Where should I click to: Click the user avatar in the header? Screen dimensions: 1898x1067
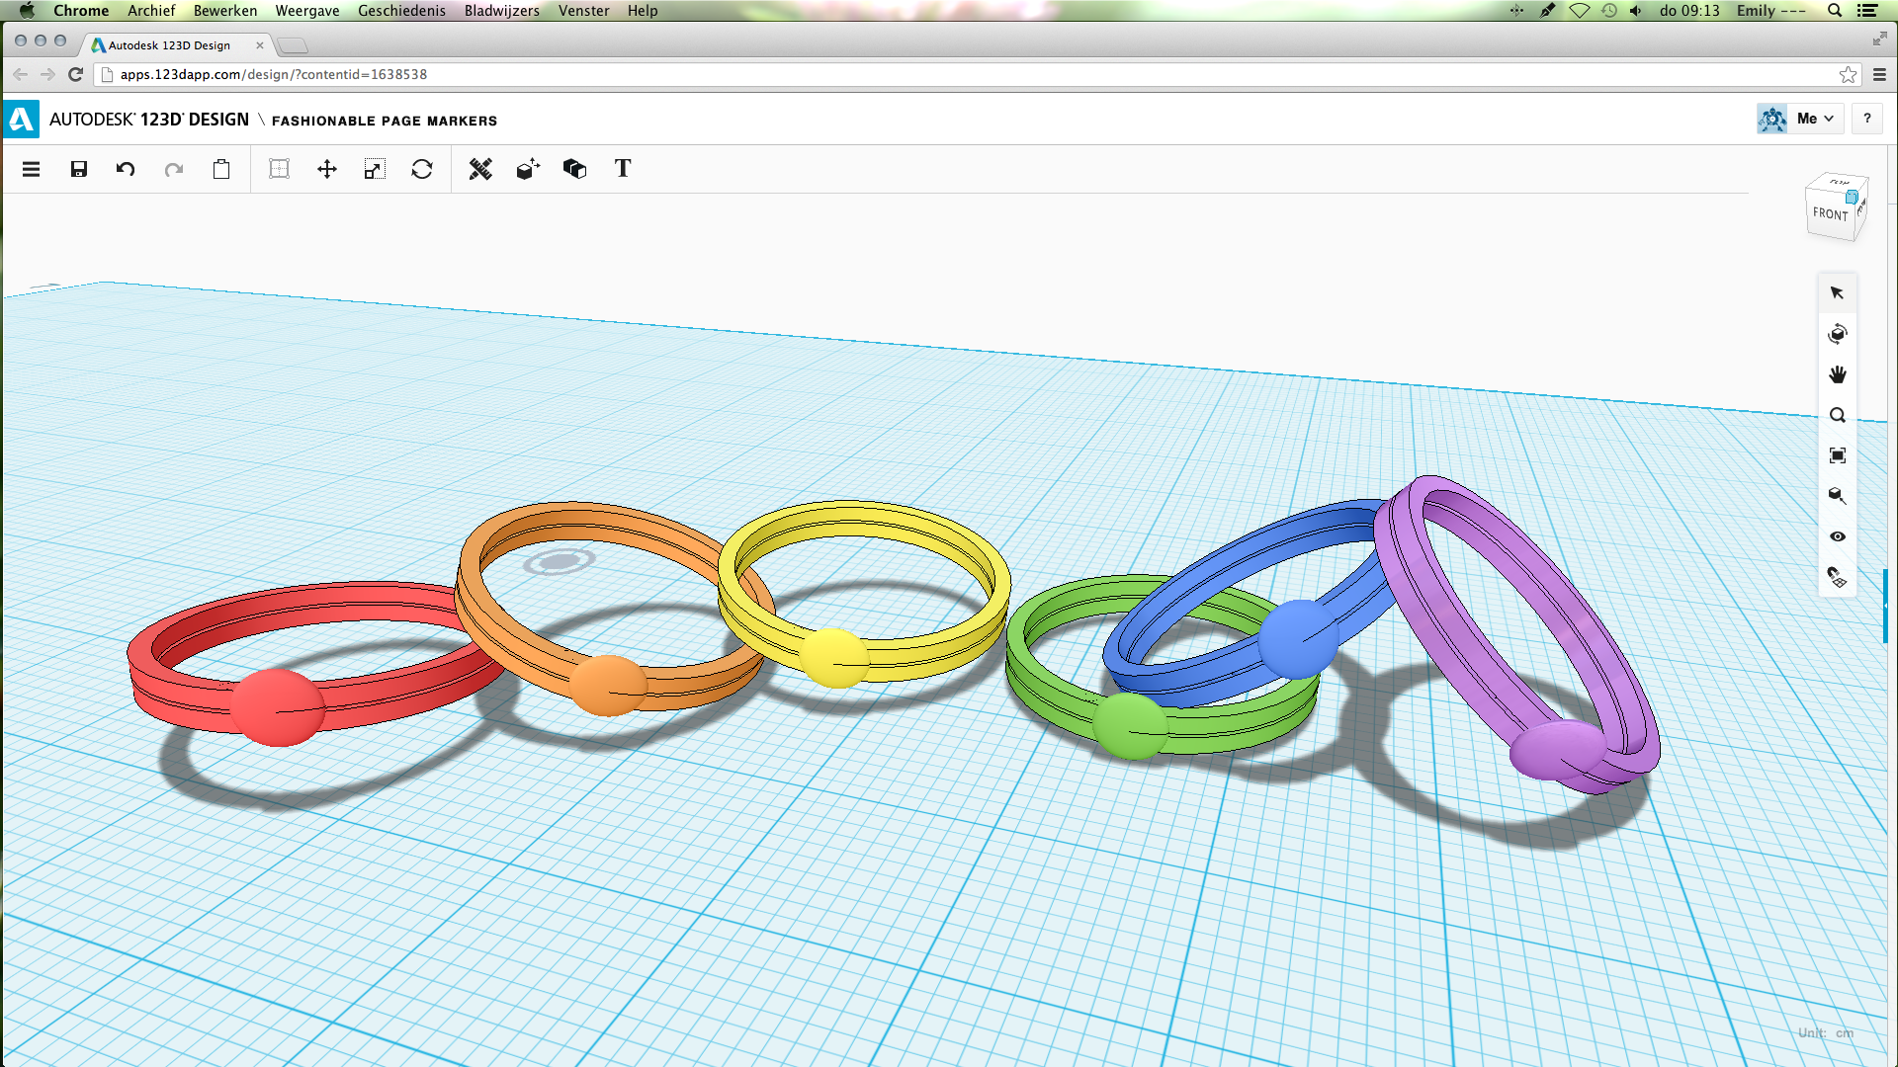(x=1772, y=119)
